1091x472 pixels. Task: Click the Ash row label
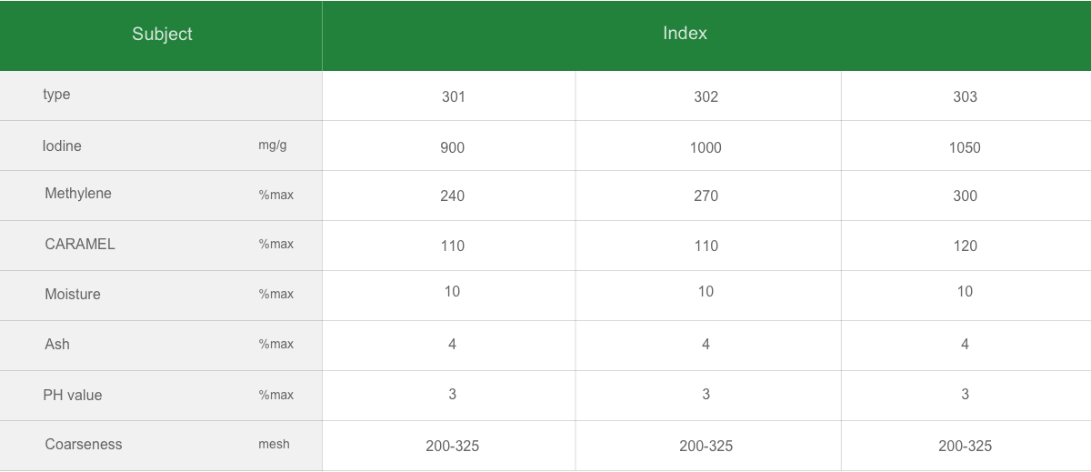[57, 345]
